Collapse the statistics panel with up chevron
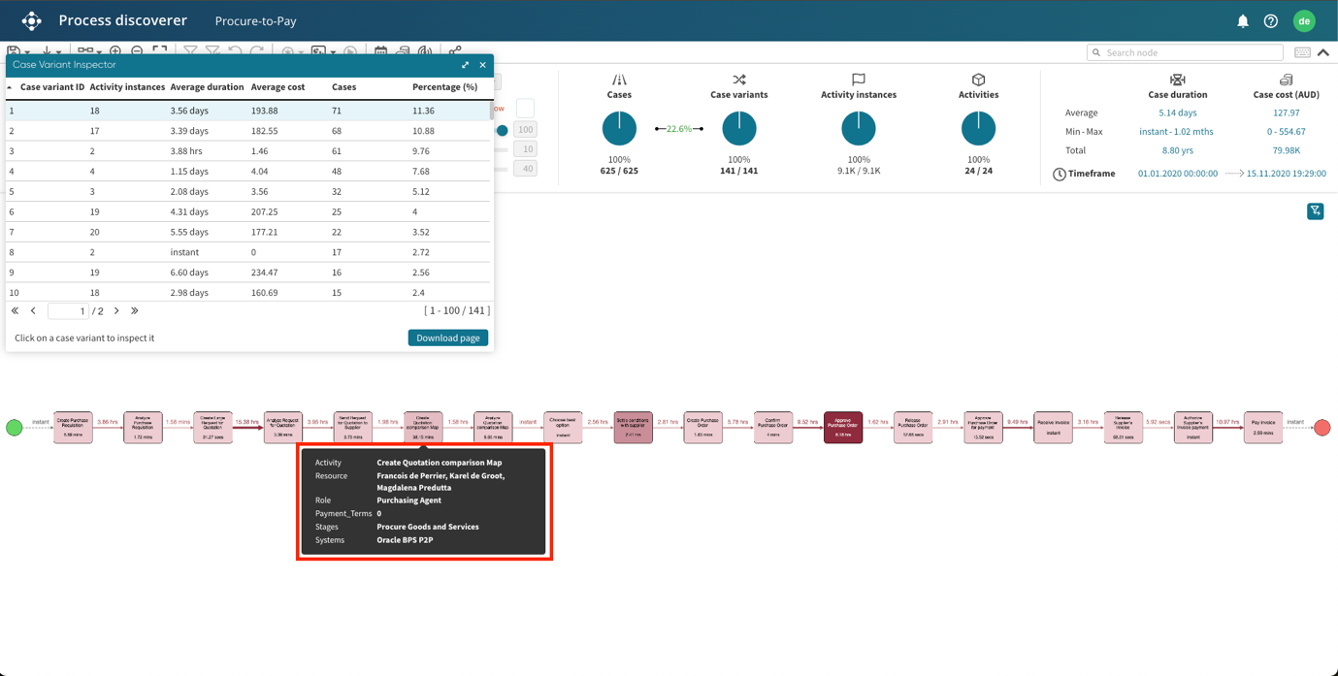1338x676 pixels. [x=1323, y=52]
